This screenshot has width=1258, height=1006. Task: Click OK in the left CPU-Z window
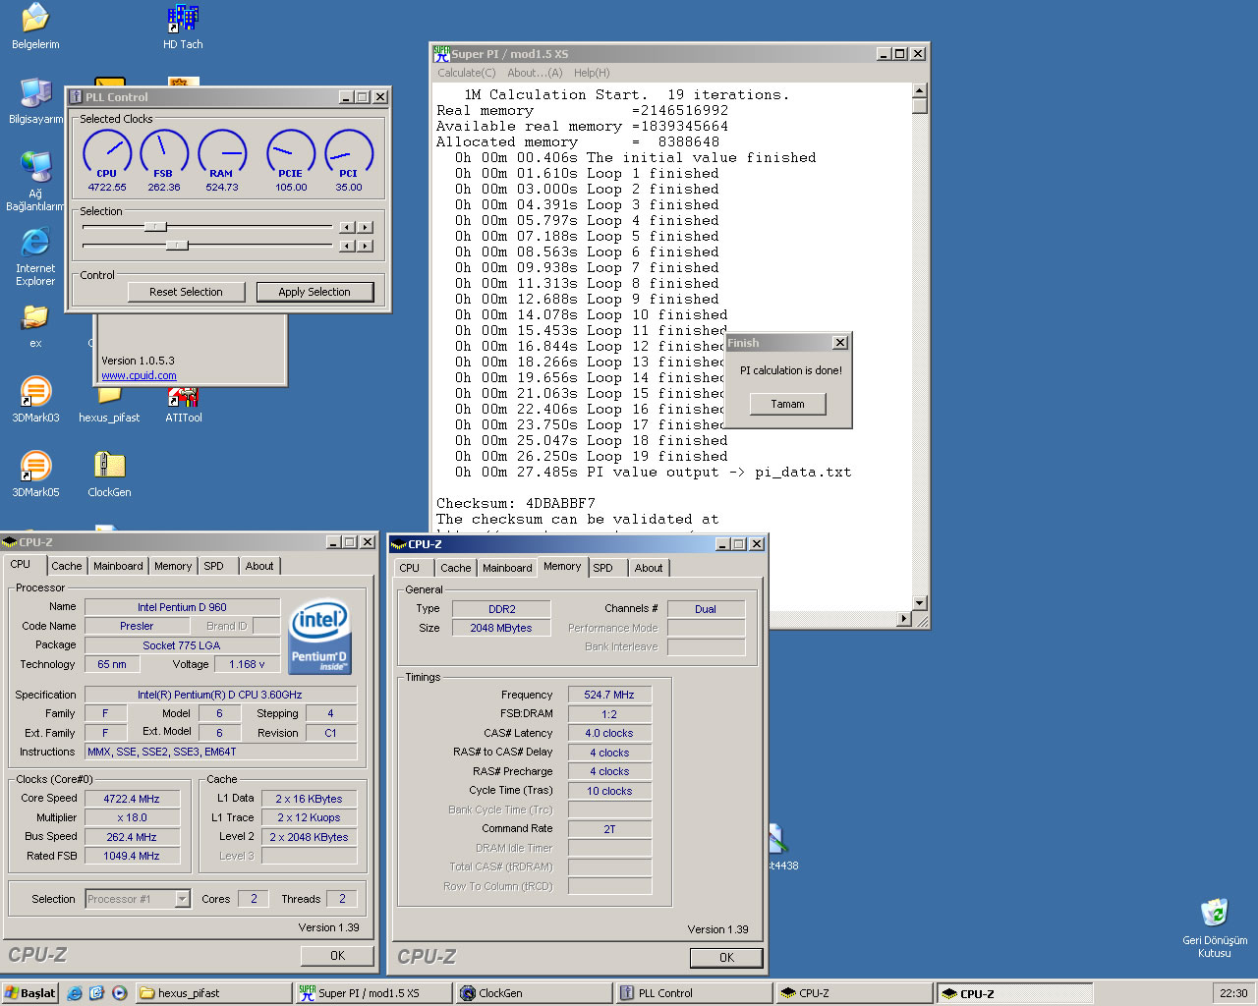click(x=337, y=956)
